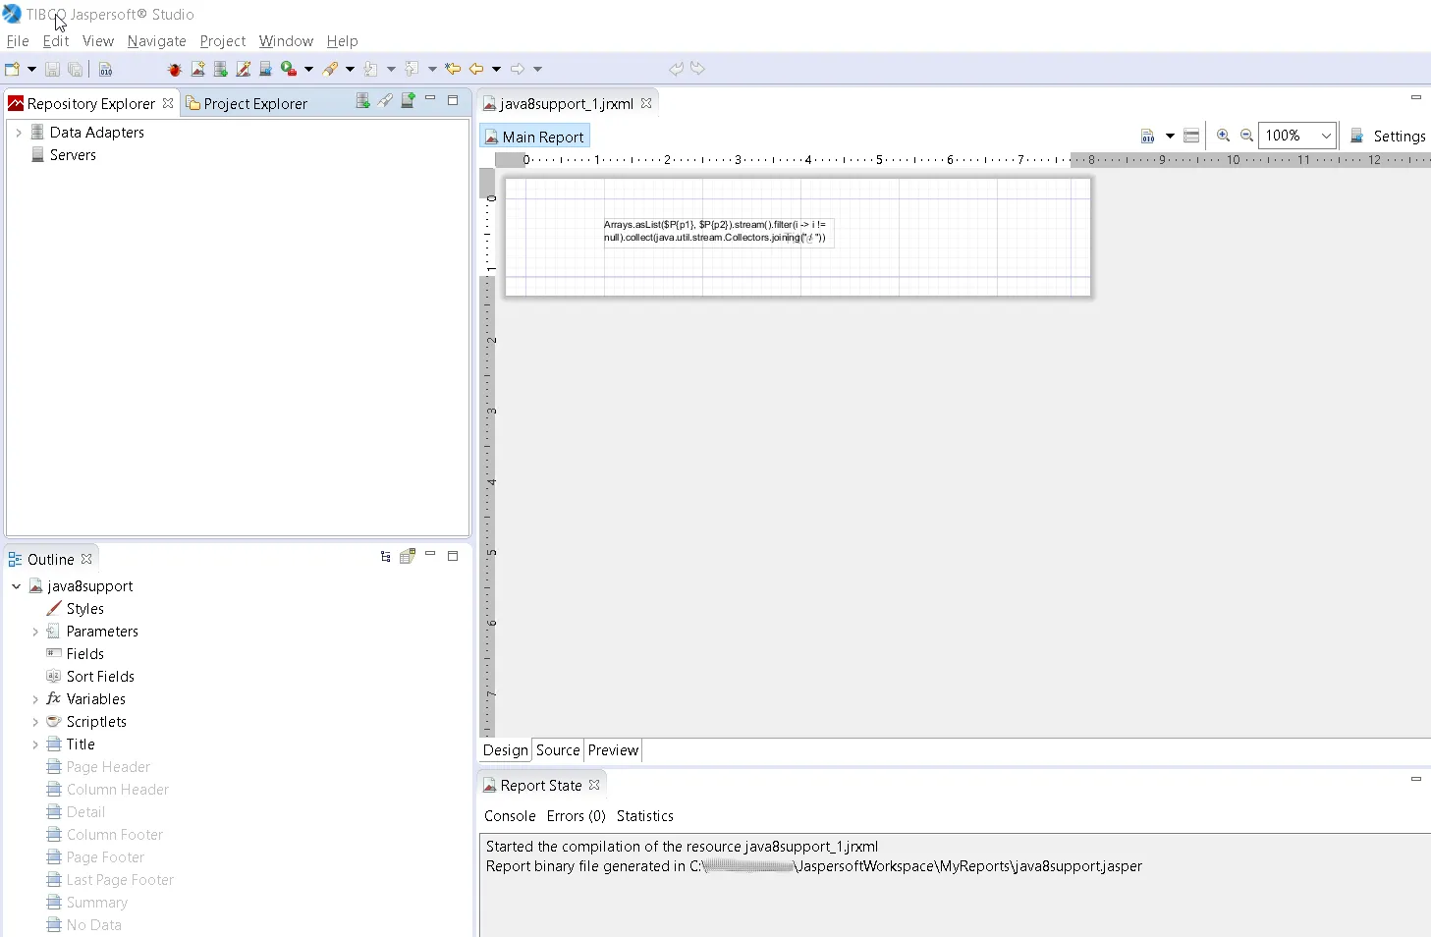Image resolution: width=1431 pixels, height=937 pixels.
Task: Open the Window menu
Action: [x=286, y=41]
